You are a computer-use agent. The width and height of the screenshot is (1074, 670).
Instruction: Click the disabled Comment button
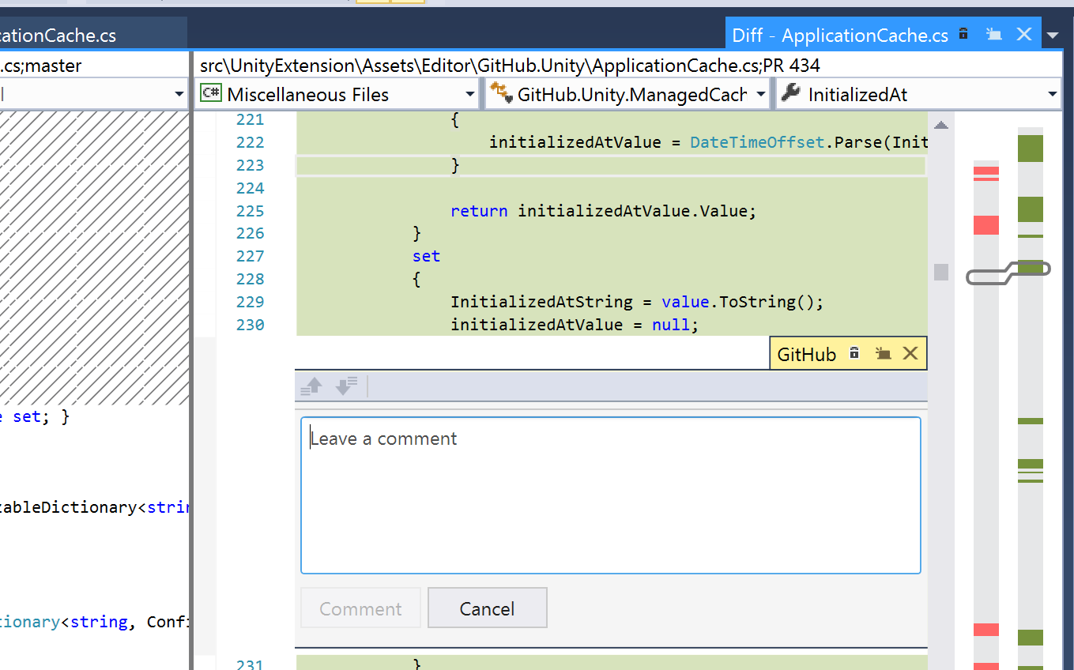point(360,608)
